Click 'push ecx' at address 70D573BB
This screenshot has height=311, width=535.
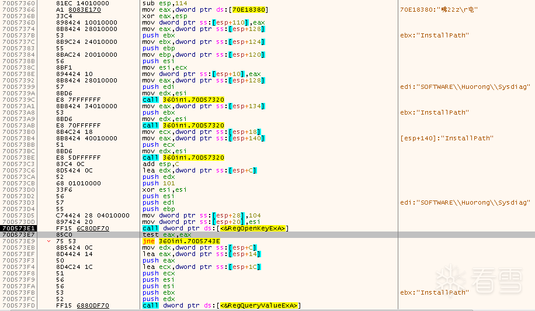coord(159,145)
